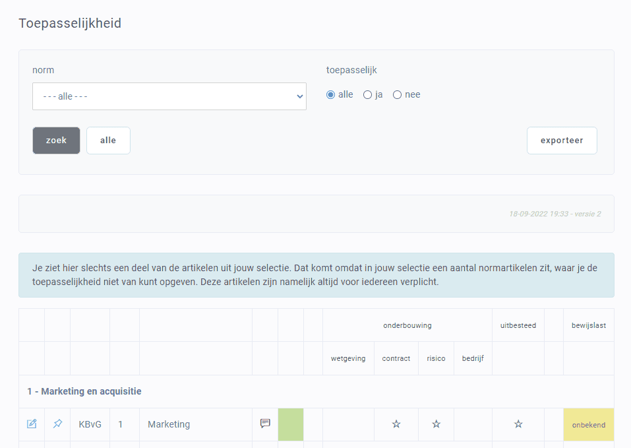The height and width of the screenshot is (448, 631).
Task: Click the '1 - Marketing en acquisitie' heading
Action: click(x=84, y=391)
